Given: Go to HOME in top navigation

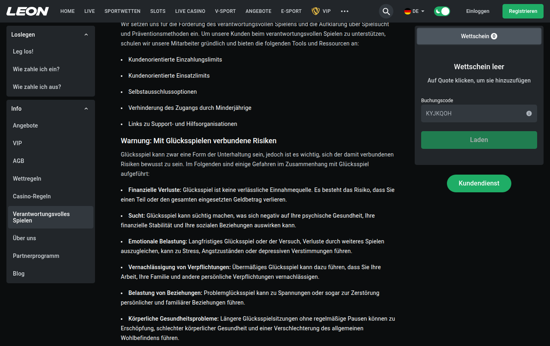Looking at the screenshot, I should [x=68, y=11].
